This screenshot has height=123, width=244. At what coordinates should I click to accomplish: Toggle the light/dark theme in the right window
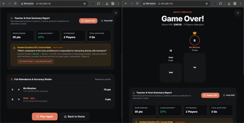(238, 13)
